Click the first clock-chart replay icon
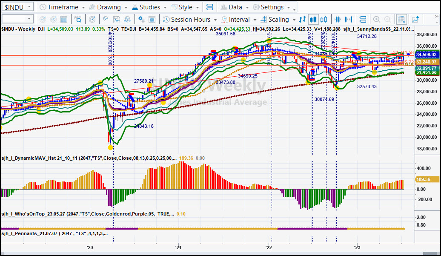Image resolution: width=441 pixels, height=256 pixels. [x=43, y=20]
